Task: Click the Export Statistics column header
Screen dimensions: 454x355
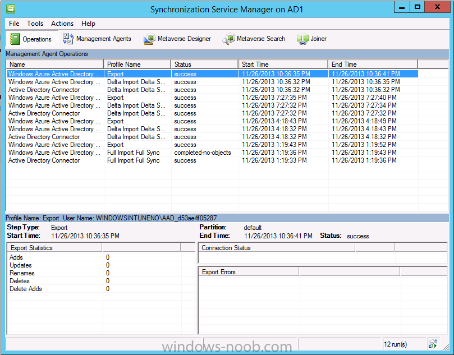Action: (x=55, y=248)
